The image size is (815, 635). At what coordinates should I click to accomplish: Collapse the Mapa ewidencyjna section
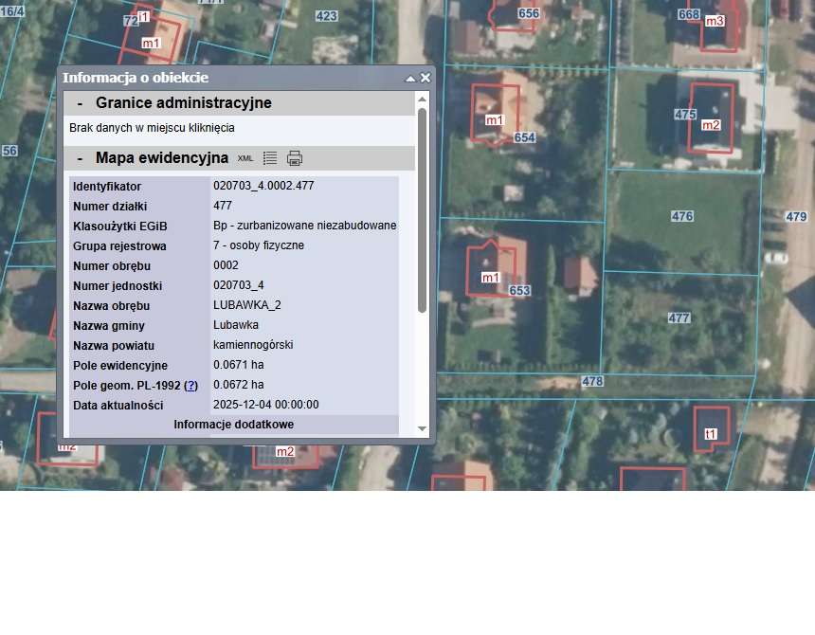[80, 158]
